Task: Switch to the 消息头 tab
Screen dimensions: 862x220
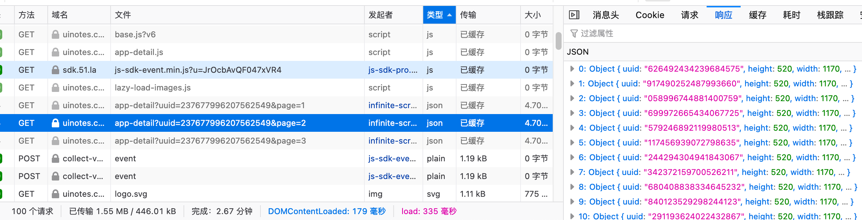Action: [606, 15]
